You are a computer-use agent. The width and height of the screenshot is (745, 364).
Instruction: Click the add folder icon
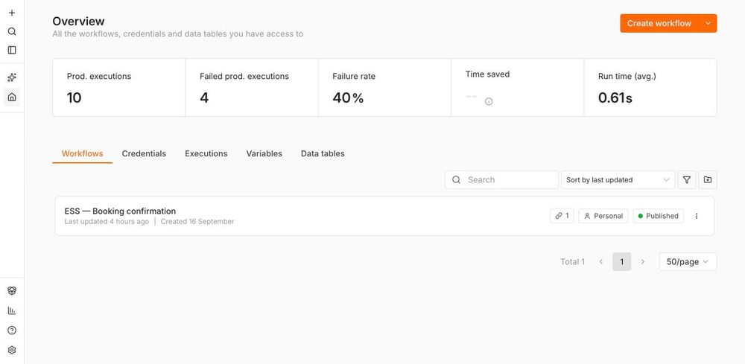click(708, 180)
